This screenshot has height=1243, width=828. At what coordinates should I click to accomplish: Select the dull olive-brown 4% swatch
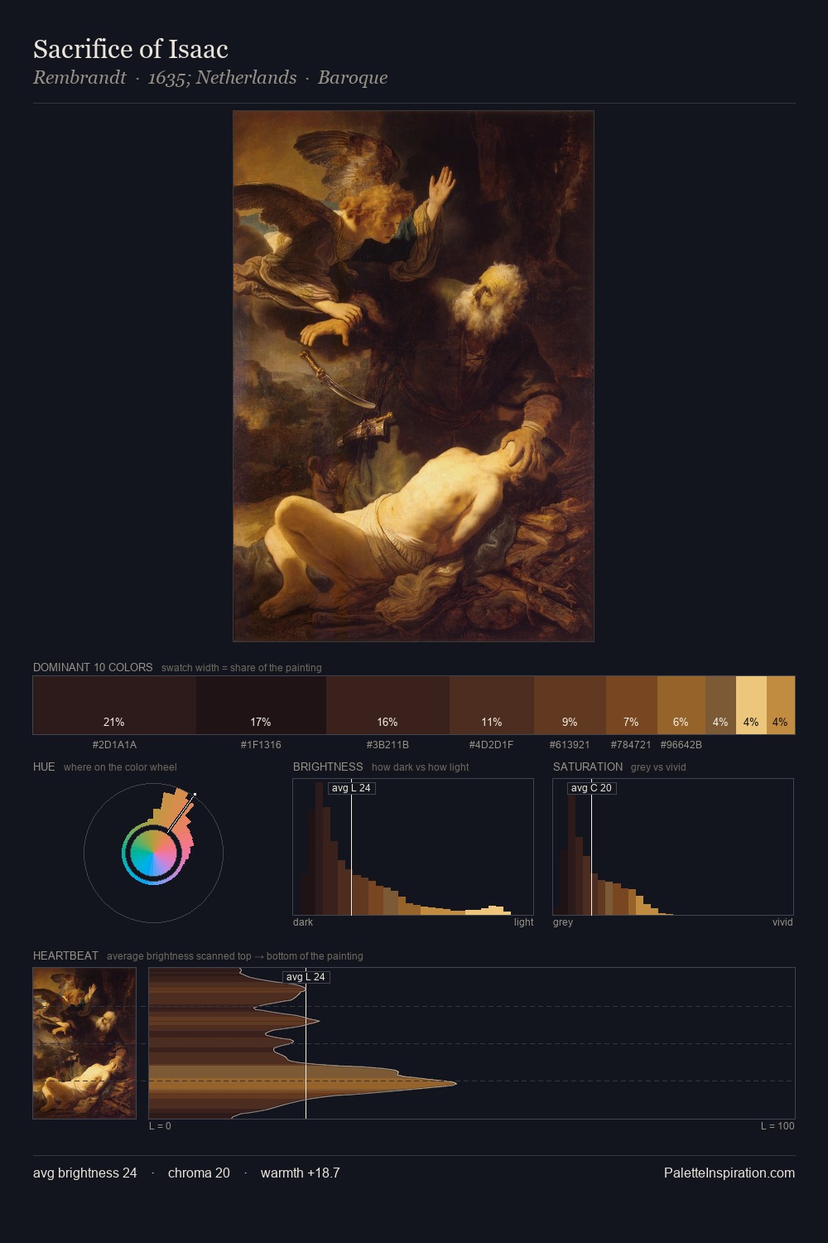tap(720, 705)
